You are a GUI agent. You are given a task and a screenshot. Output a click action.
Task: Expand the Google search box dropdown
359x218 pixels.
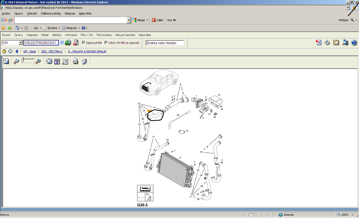click(x=129, y=20)
